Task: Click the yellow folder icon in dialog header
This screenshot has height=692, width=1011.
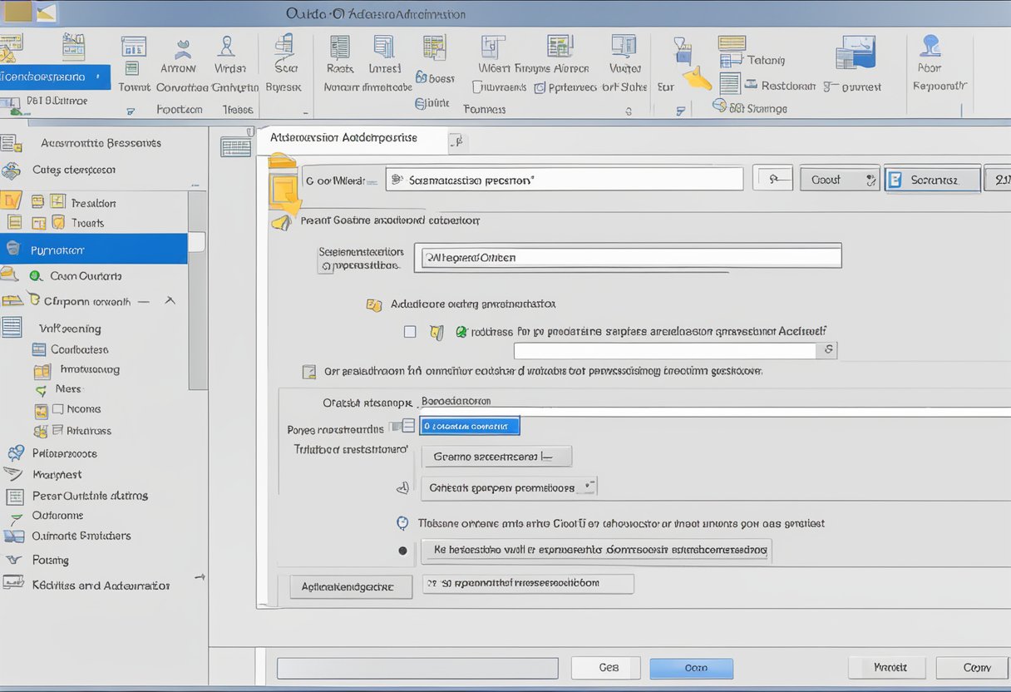Action: 284,181
